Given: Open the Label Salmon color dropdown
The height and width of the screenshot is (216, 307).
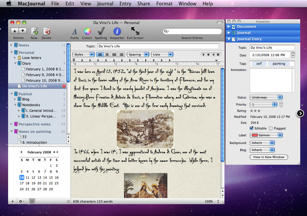Looking at the screenshot, I should point(266,135).
